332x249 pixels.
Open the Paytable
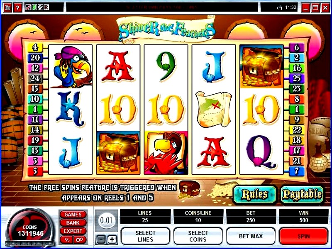(x=302, y=194)
